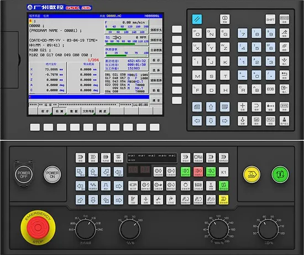
Task: Hit the red EMERGENCY STOP mushroom button
Action: pyautogui.click(x=38, y=228)
